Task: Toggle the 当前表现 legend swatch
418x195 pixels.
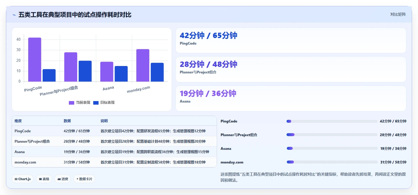Action: tap(72, 103)
